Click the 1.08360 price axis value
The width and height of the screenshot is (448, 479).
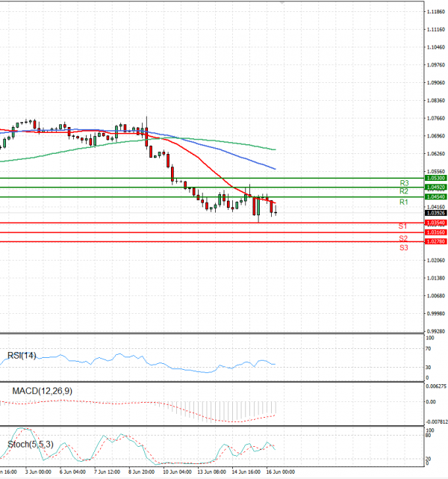click(436, 100)
